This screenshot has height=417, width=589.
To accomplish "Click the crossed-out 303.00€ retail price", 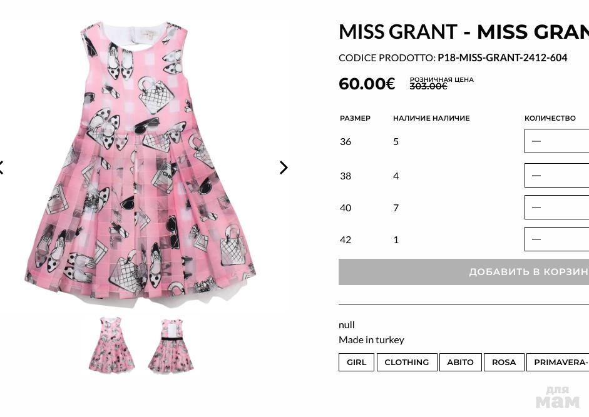I will 428,86.
